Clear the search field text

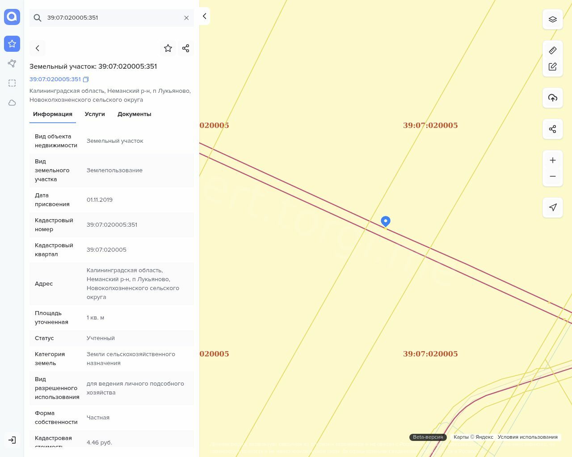pos(186,18)
